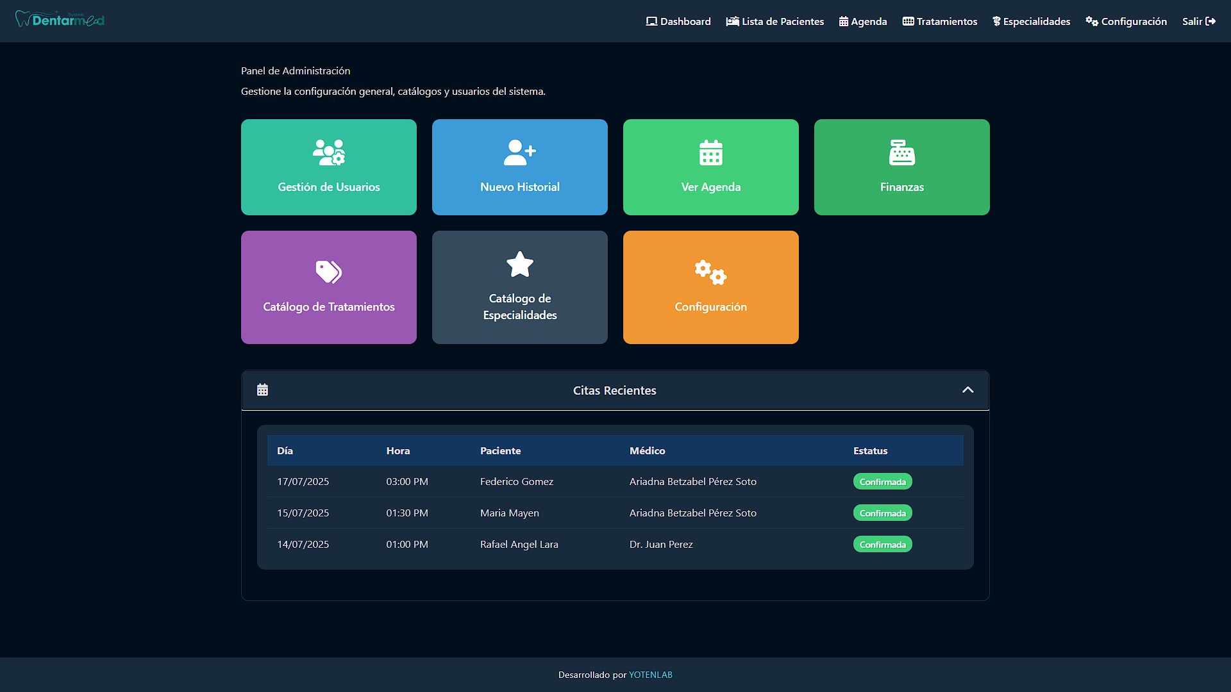Open Agenda in the navigation bar
The width and height of the screenshot is (1231, 692).
point(863,21)
